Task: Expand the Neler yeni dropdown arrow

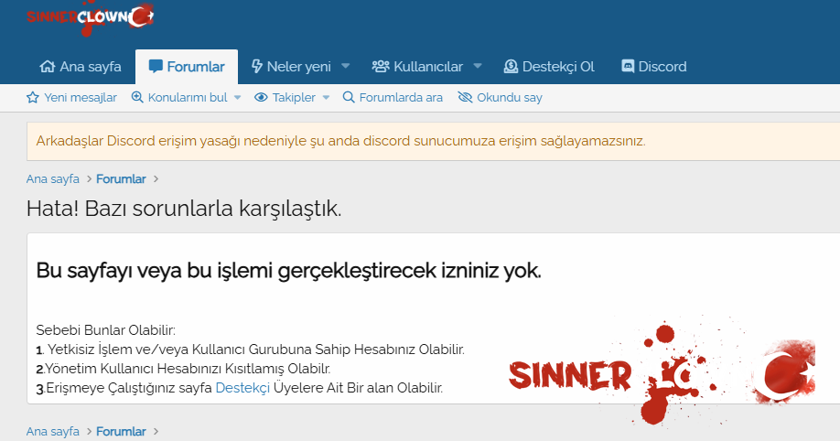Action: coord(346,67)
